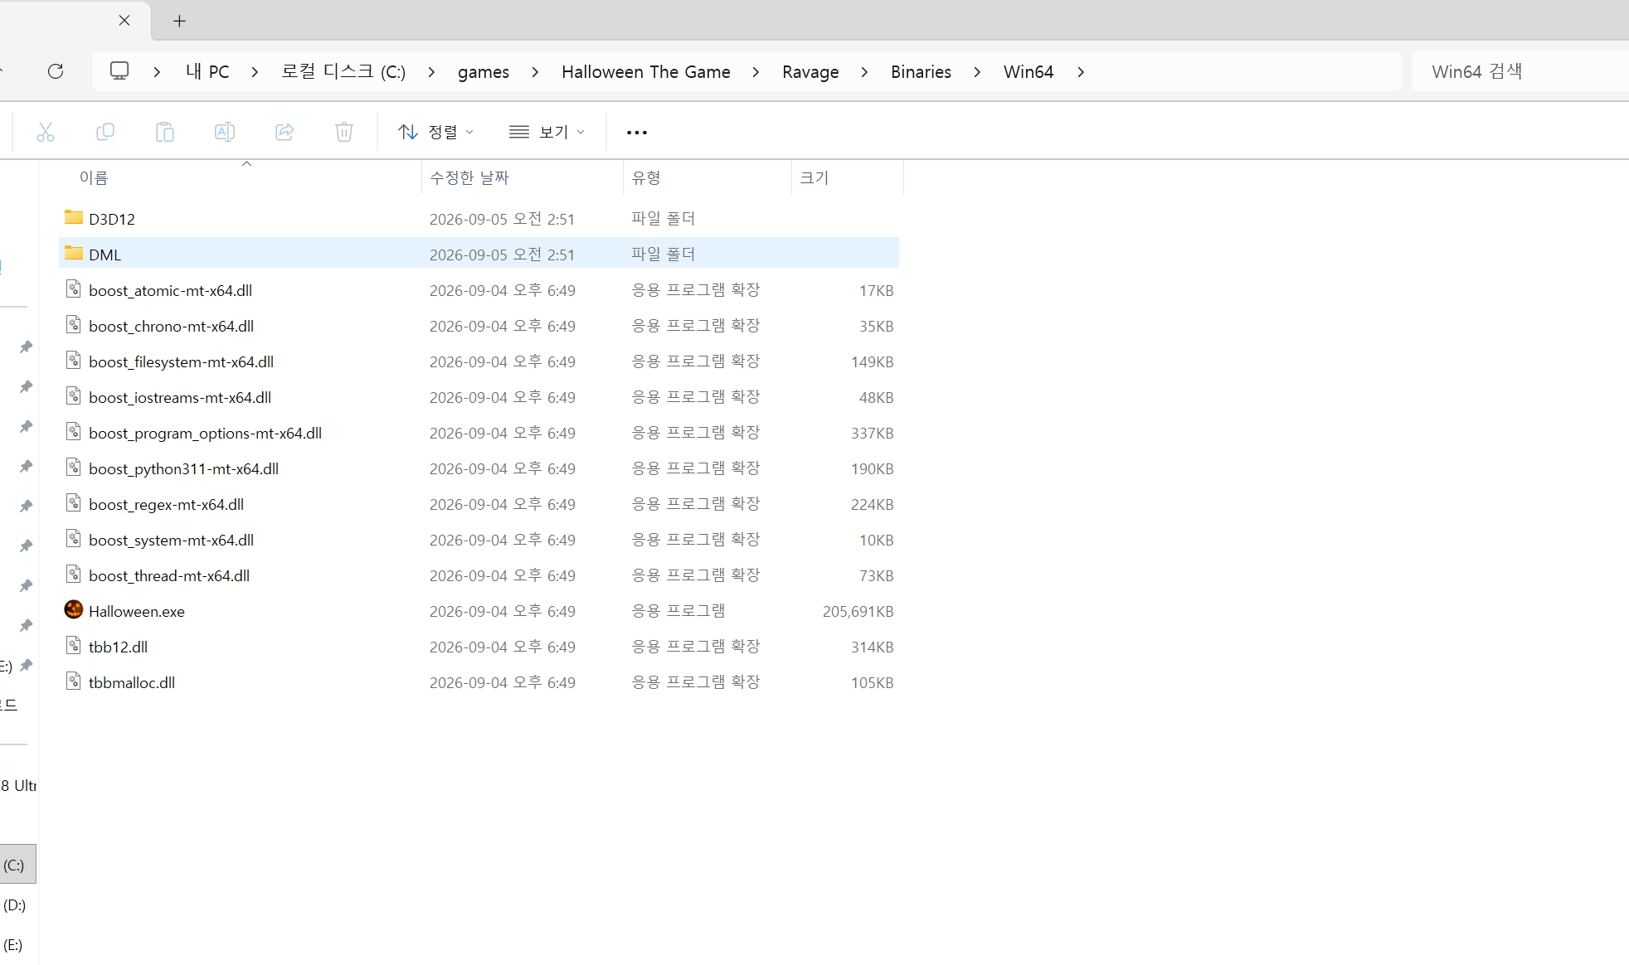Screen dimensions: 1629x965
Task: Navigate to Binaries breadcrumb folder
Action: point(921,72)
